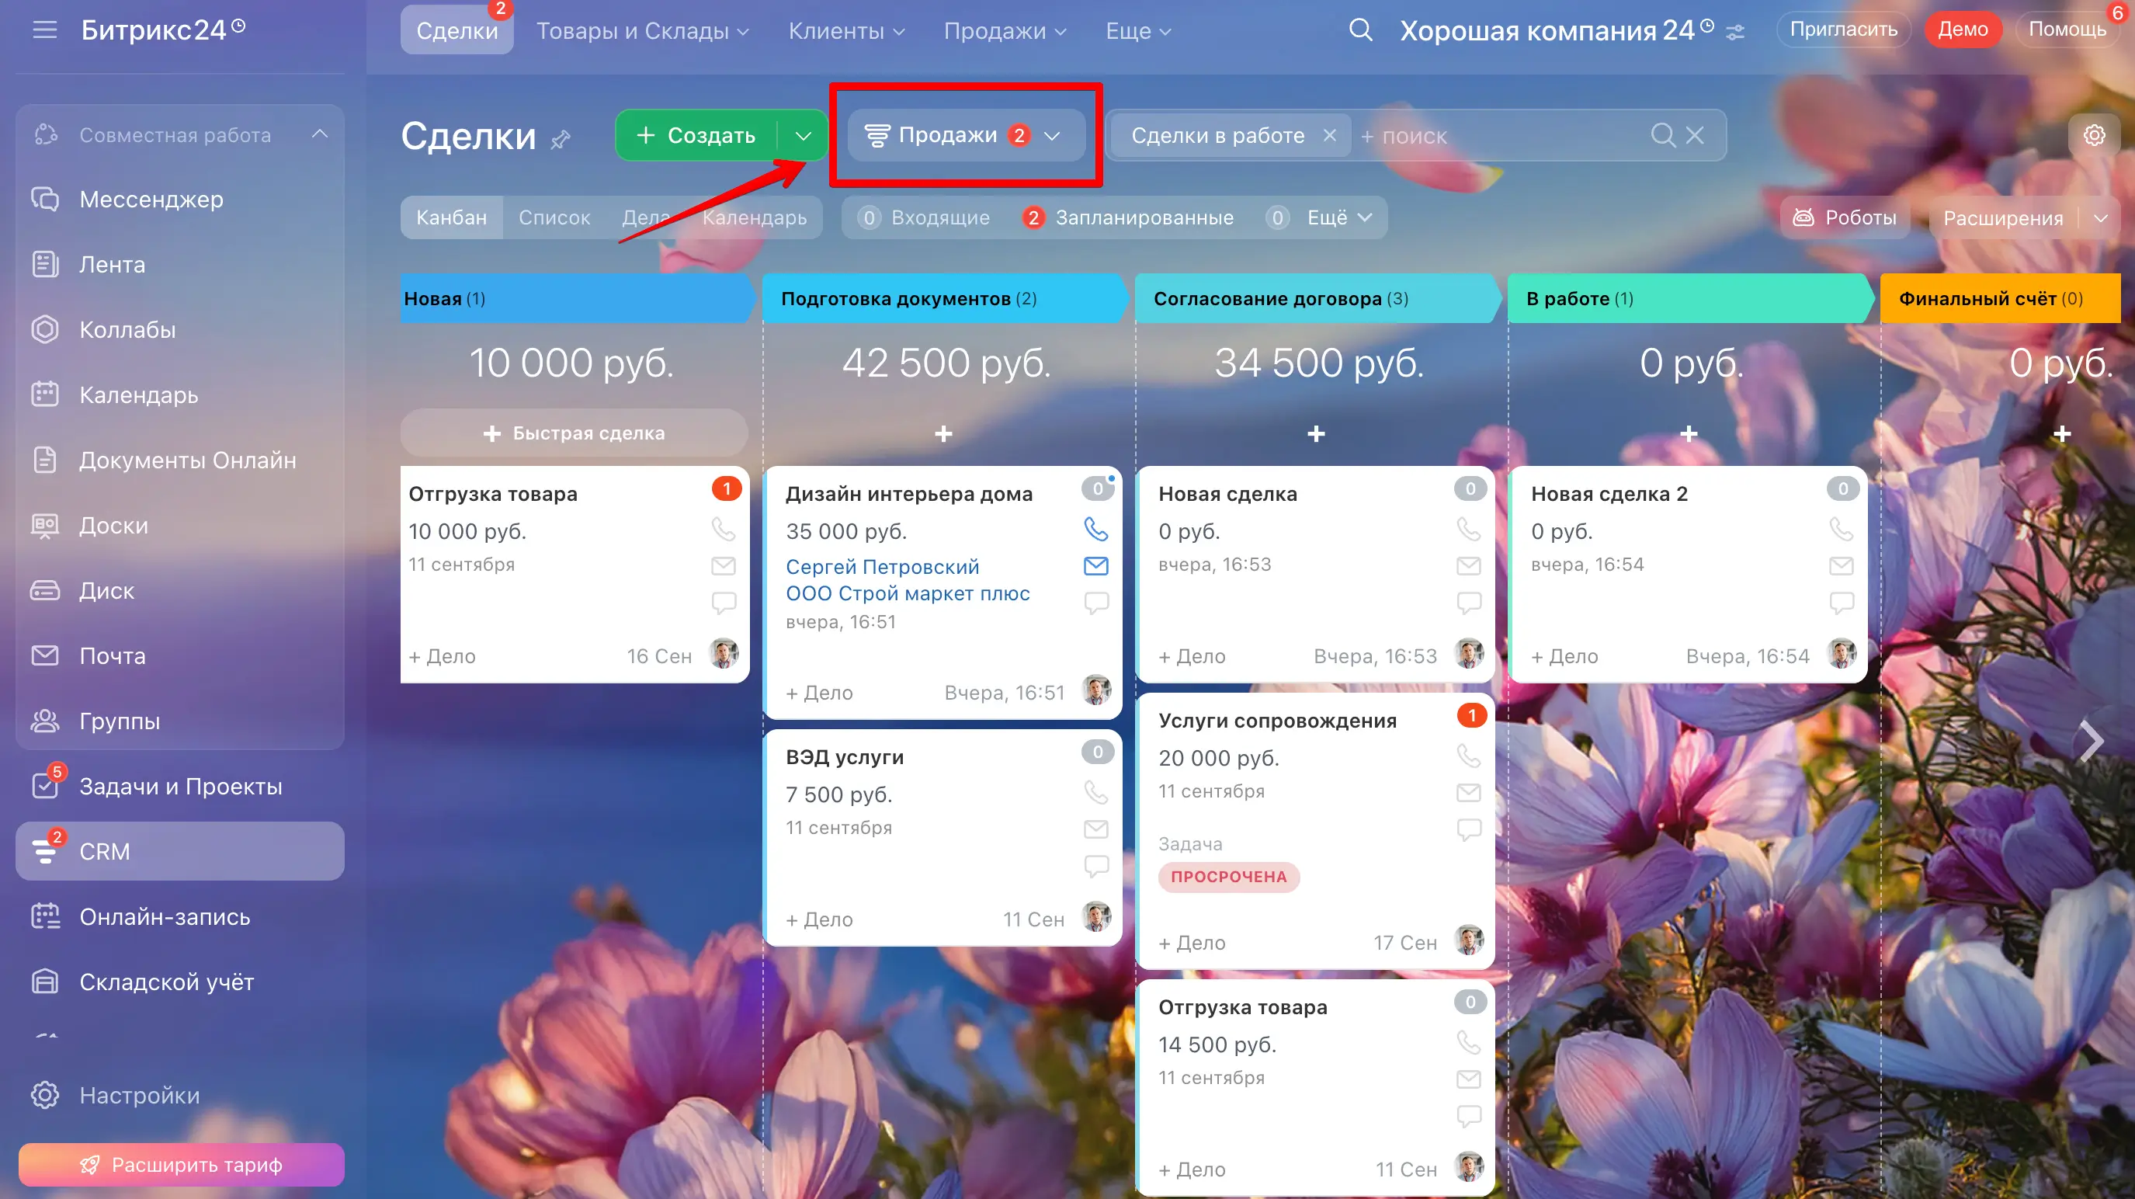This screenshot has width=2135, height=1199.
Task: Click the pin icon next to Сделки title
Action: tap(561, 138)
